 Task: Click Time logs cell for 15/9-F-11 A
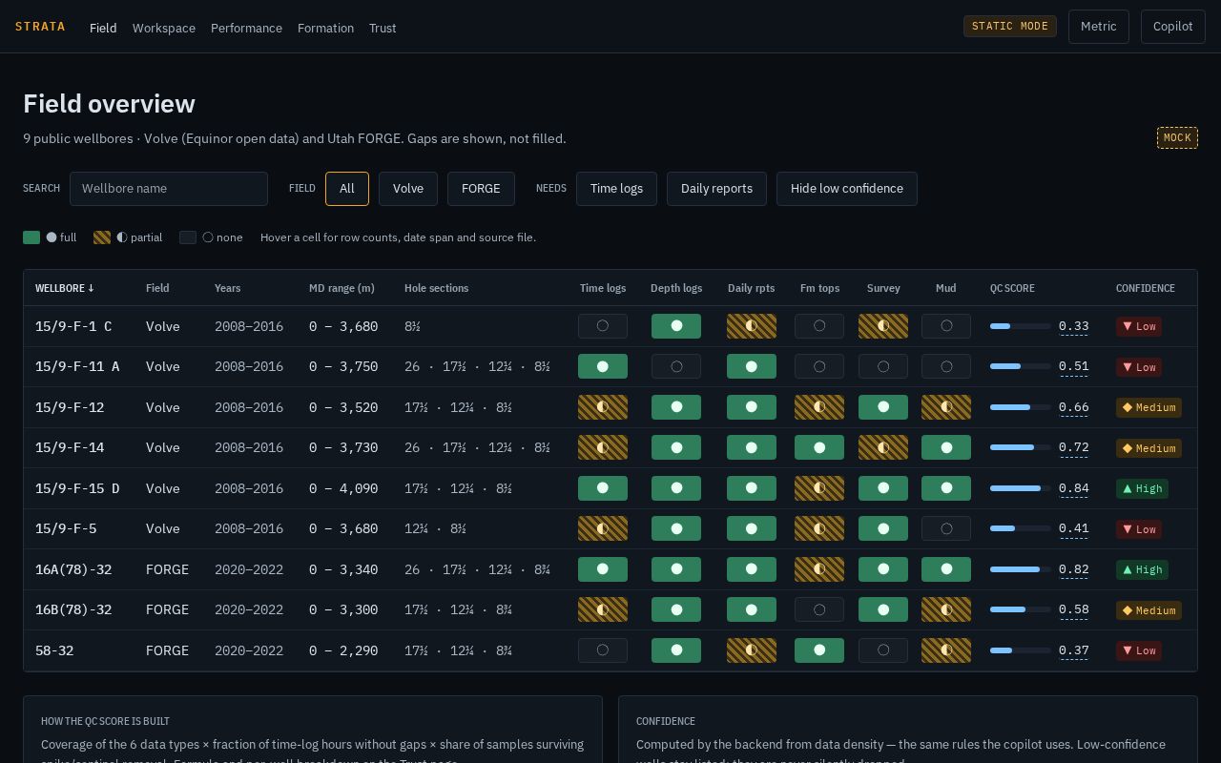click(x=603, y=366)
